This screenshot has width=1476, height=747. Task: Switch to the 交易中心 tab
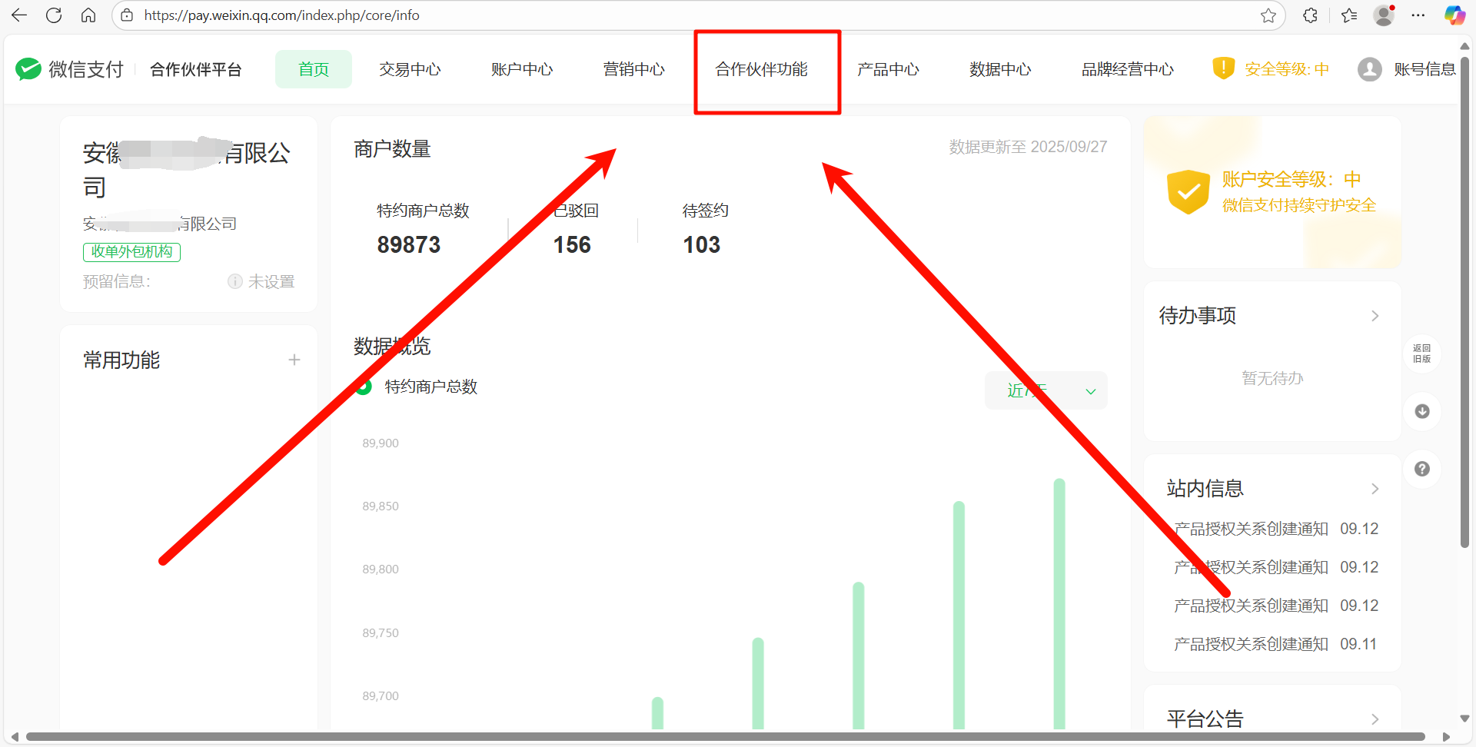[x=410, y=70]
